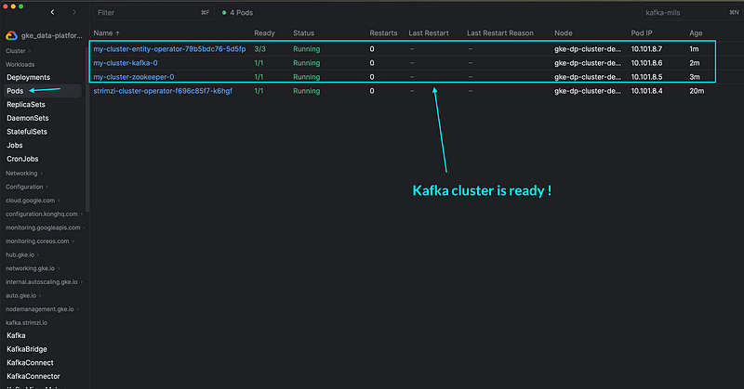The image size is (744, 389).
Task: Click the Google Cloud cluster logo icon
Action: [13, 35]
